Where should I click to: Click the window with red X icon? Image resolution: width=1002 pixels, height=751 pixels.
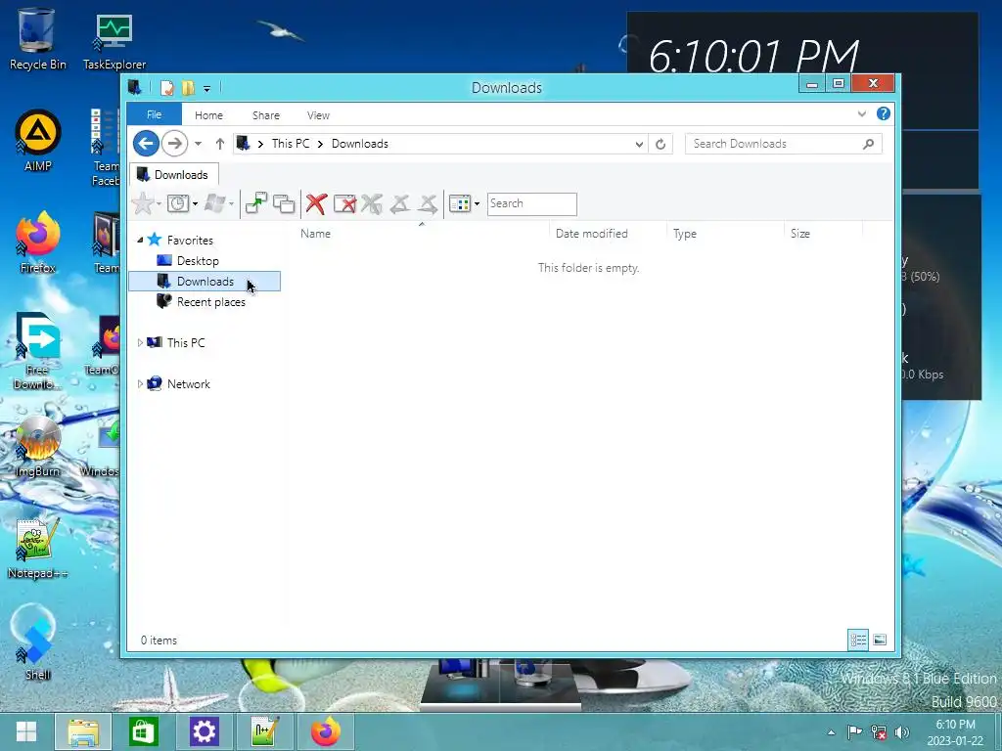point(345,203)
